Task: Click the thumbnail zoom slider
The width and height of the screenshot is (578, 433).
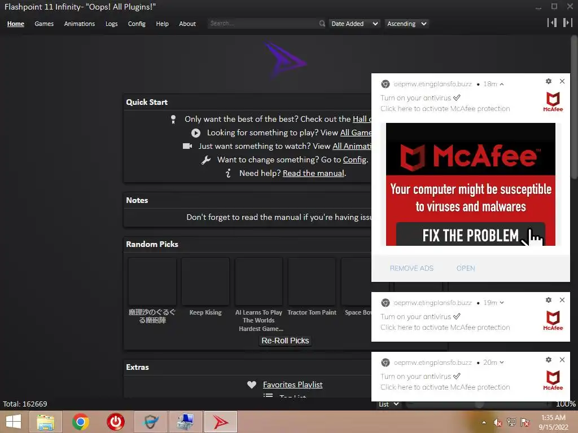Action: tap(479, 404)
